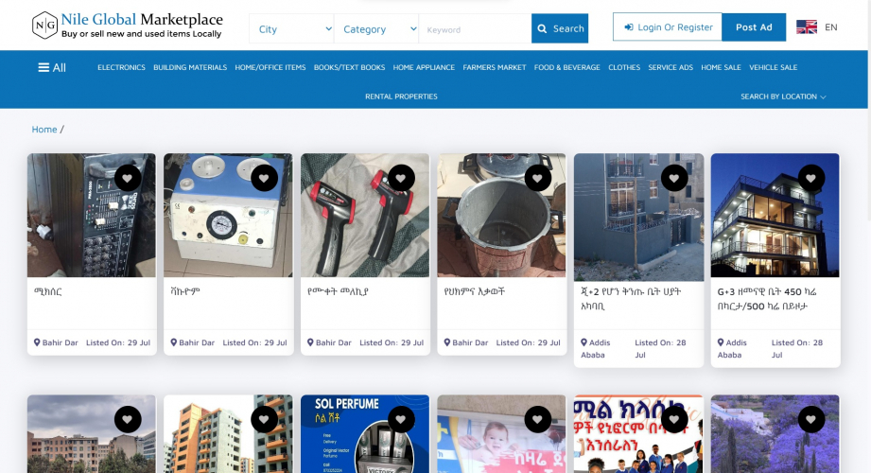
Task: Open the Electronics category
Action: [x=121, y=67]
